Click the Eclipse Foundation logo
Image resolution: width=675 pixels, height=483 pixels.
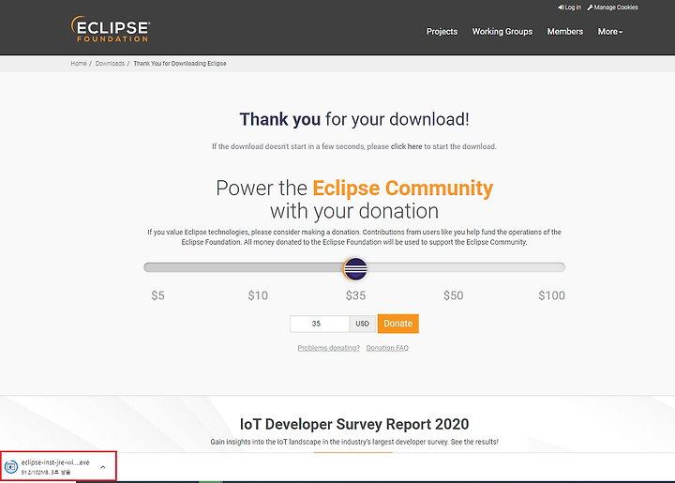click(111, 29)
